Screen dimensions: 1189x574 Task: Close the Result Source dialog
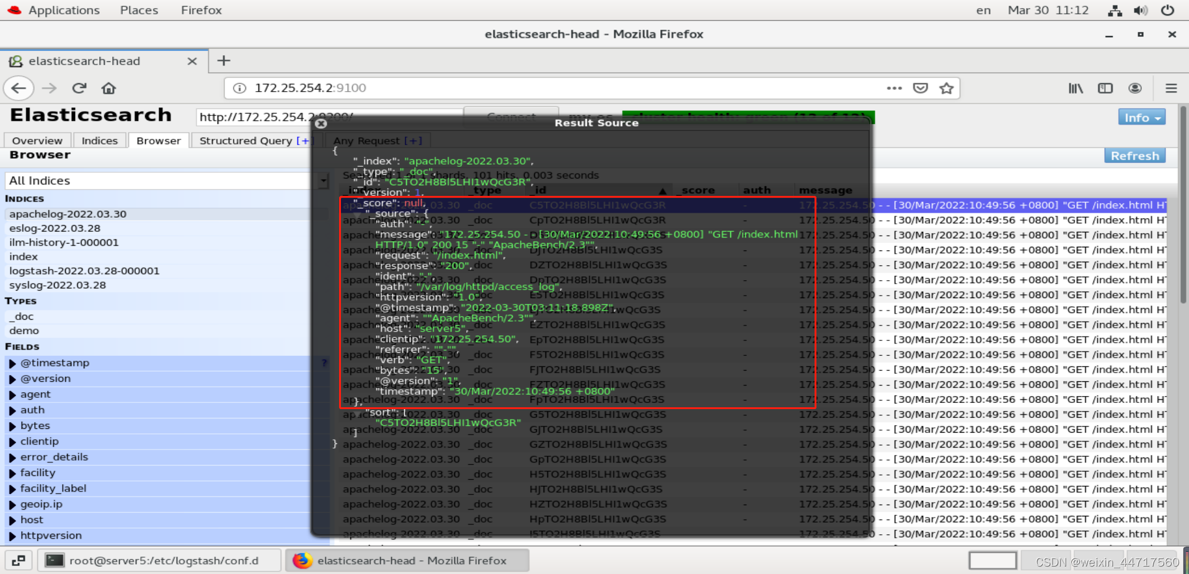[x=320, y=123]
